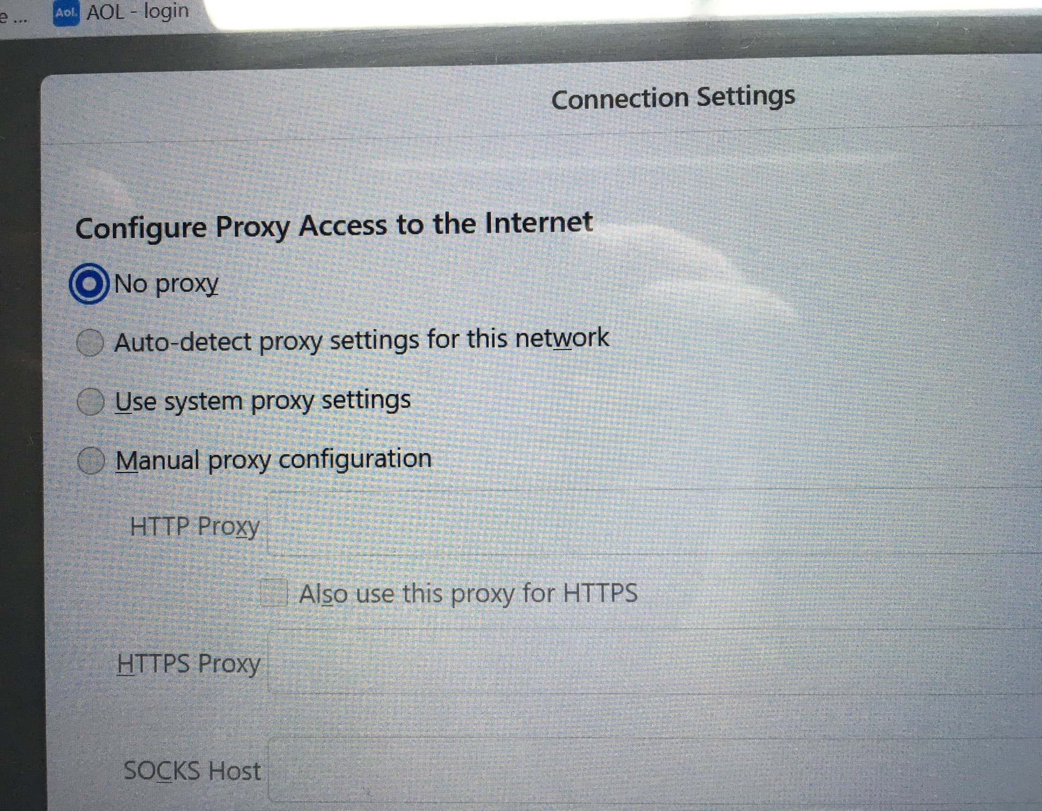Click the 'No proxy' label text
The image size is (1042, 811).
[167, 284]
